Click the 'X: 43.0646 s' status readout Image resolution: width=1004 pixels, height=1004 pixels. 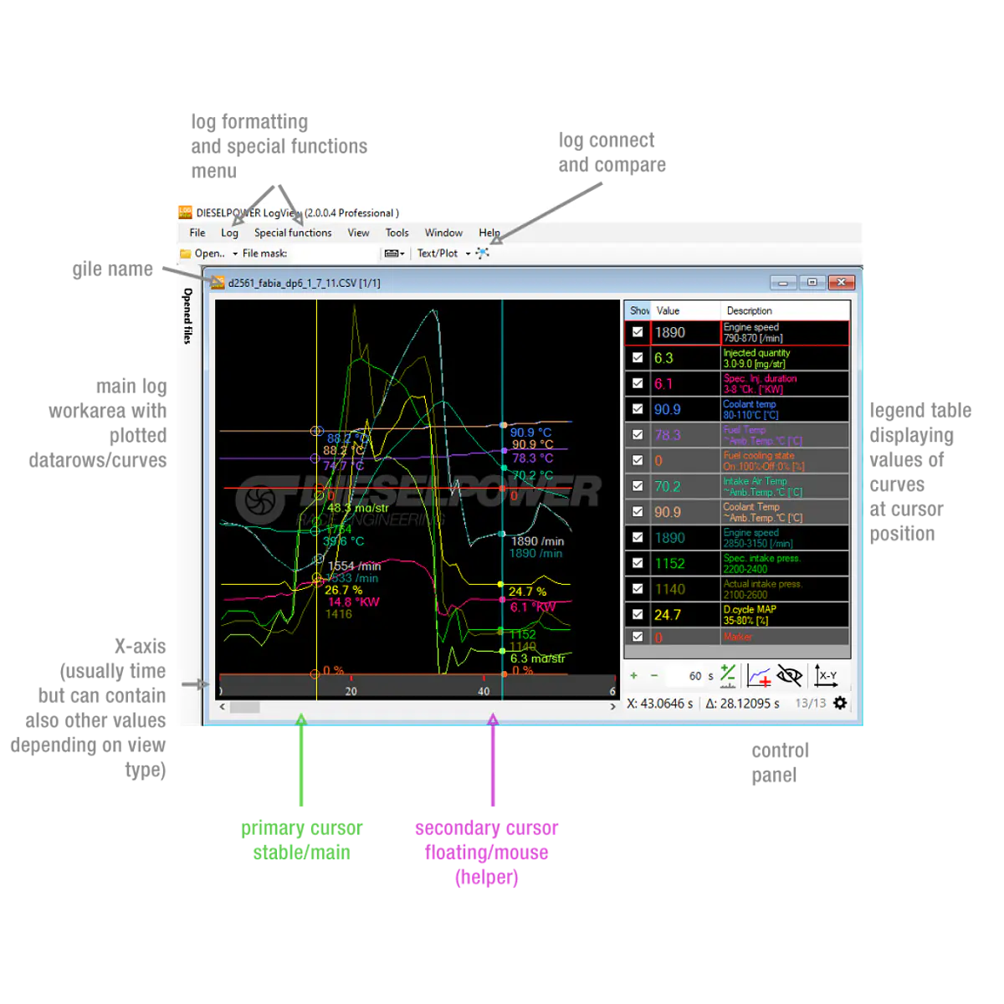click(659, 704)
